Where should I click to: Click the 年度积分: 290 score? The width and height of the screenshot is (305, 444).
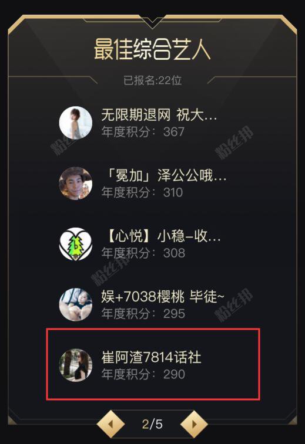tap(143, 374)
